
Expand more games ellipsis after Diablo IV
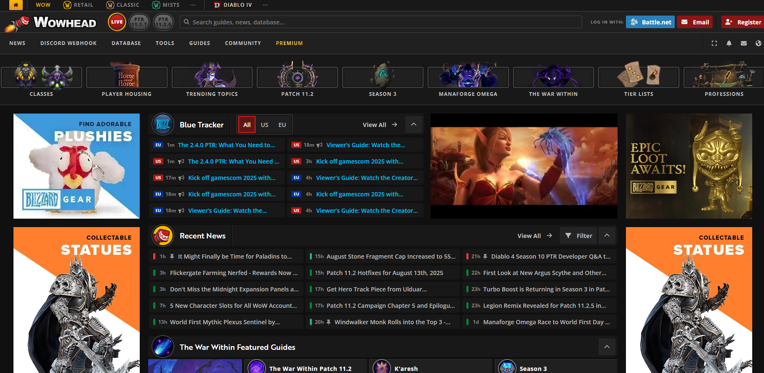click(265, 5)
